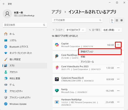This screenshot has width=128, height=110.
Task: Open ネットワークとインターネット settings
Action: point(25,53)
